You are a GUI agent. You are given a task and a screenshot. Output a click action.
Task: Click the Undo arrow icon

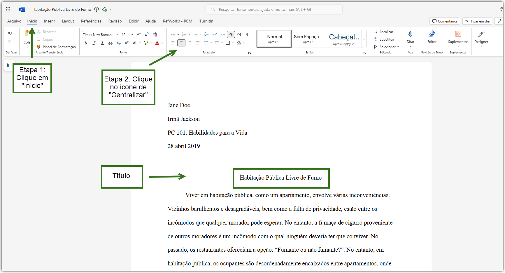pos(10,34)
